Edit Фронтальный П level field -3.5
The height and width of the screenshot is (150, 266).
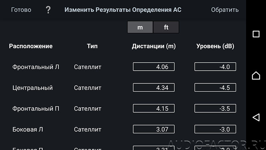click(x=215, y=108)
